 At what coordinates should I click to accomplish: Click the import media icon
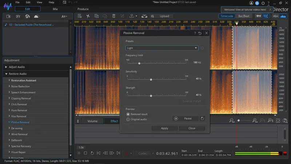(8, 16)
